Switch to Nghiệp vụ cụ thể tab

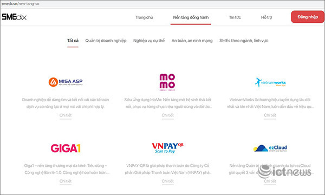pos(149,41)
